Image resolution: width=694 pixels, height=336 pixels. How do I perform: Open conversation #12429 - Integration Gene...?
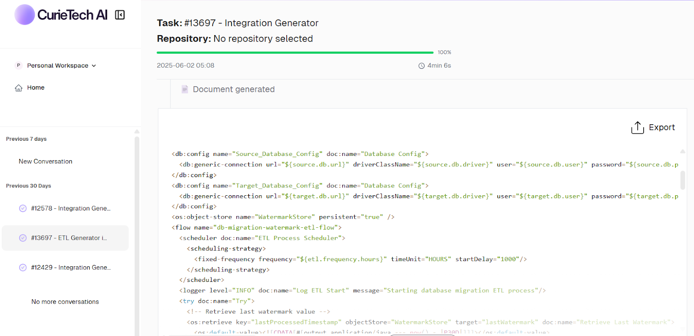click(x=65, y=268)
